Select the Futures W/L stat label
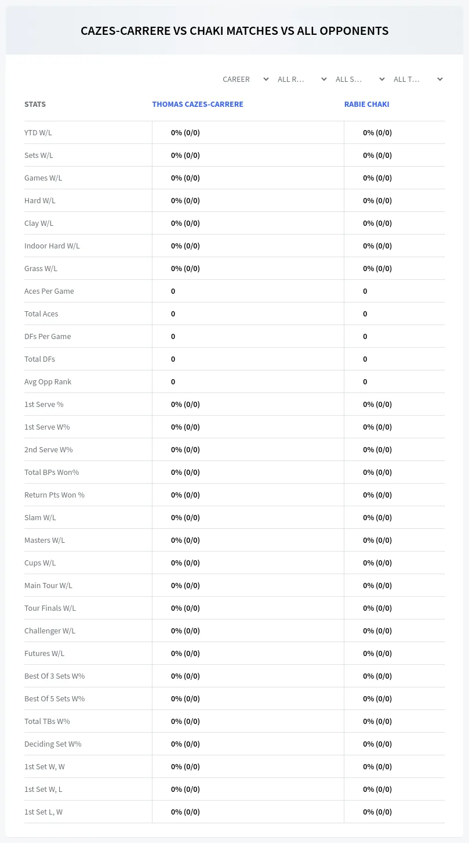469x843 pixels. [45, 653]
